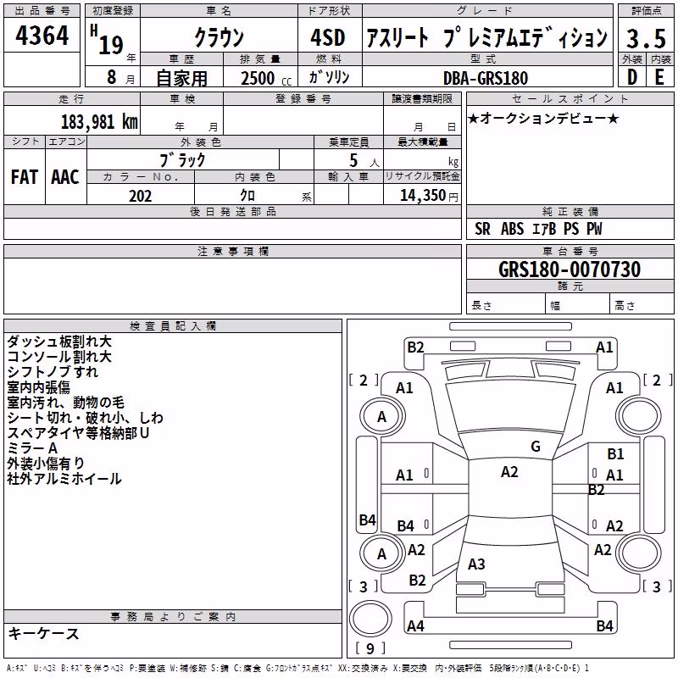This screenshot has height=678, width=678.
Task: Click trunk damage mark A3
Action: point(476,564)
